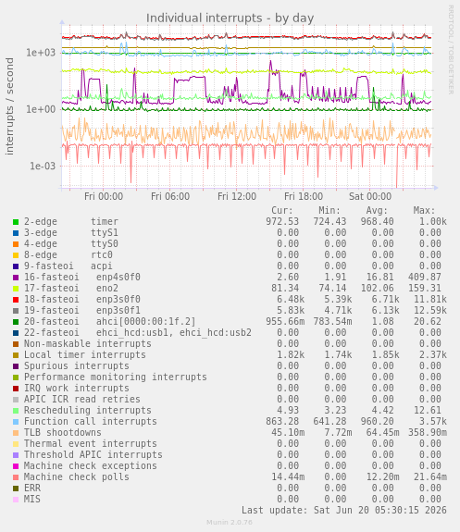460x532 pixels.
Task: Click the orange swatch for 4-edge ttyS0
Action: [x=16, y=244]
